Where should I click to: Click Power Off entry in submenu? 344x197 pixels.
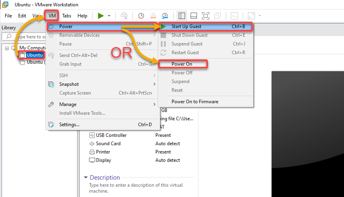(206, 73)
